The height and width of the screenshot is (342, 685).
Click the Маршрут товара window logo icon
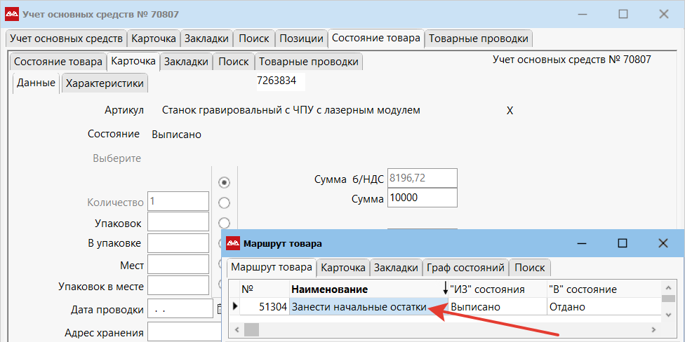233,243
